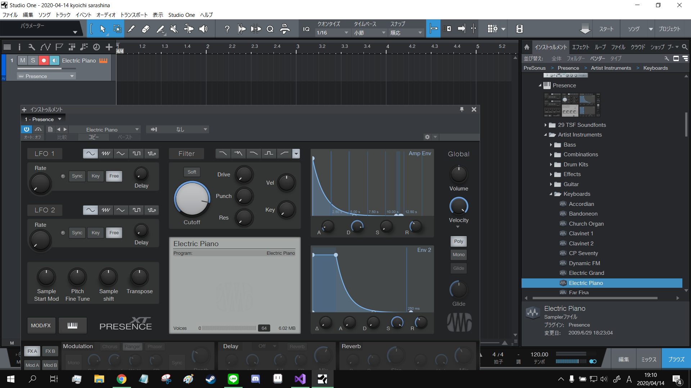691x388 pixels.
Task: Adjust the filter Cutoff knob
Action: tap(192, 199)
